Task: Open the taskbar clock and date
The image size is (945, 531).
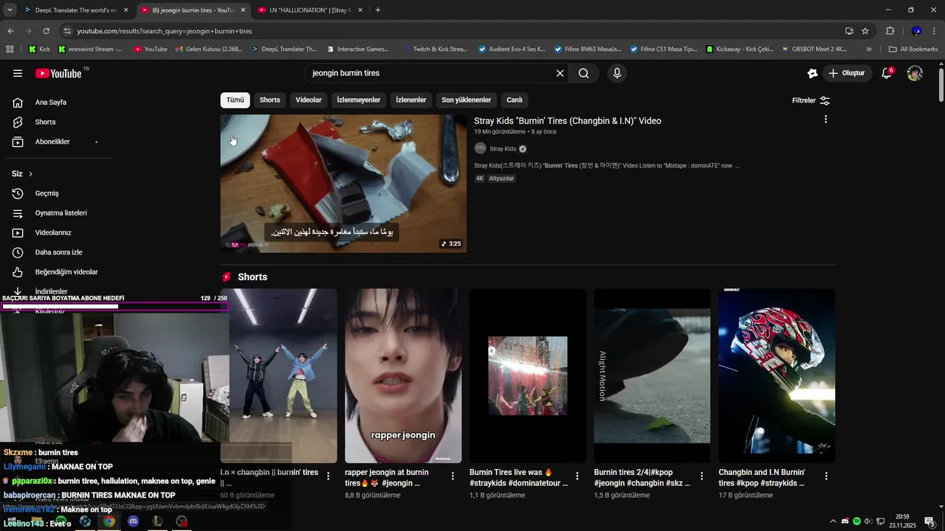Action: point(902,521)
